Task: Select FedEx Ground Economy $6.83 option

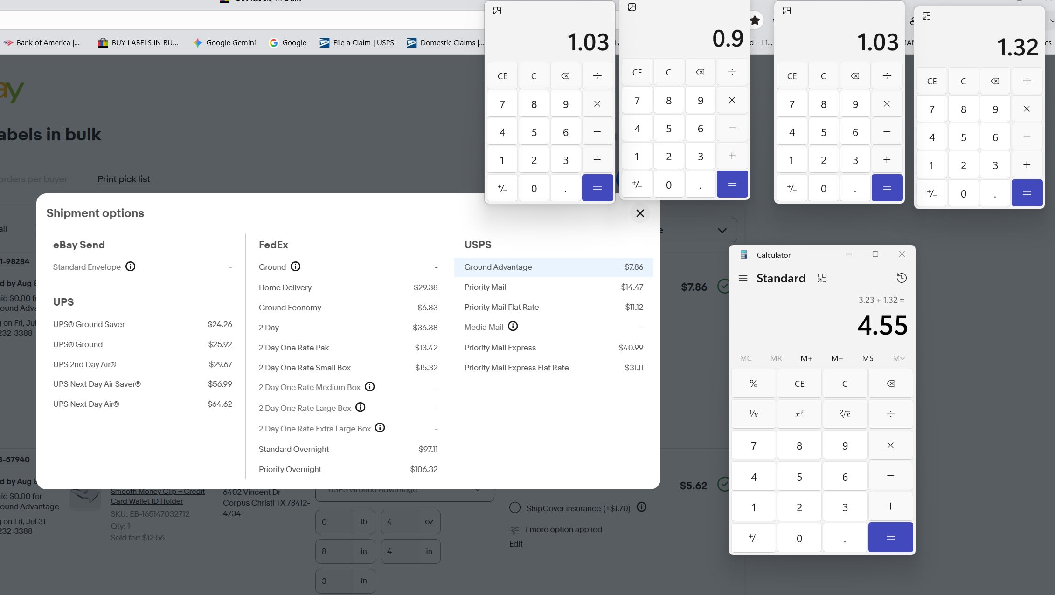Action: tap(348, 308)
